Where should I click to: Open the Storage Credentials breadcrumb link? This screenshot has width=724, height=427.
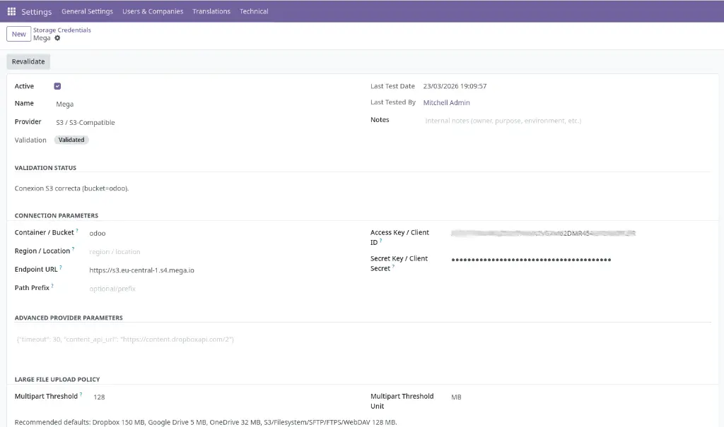point(62,30)
